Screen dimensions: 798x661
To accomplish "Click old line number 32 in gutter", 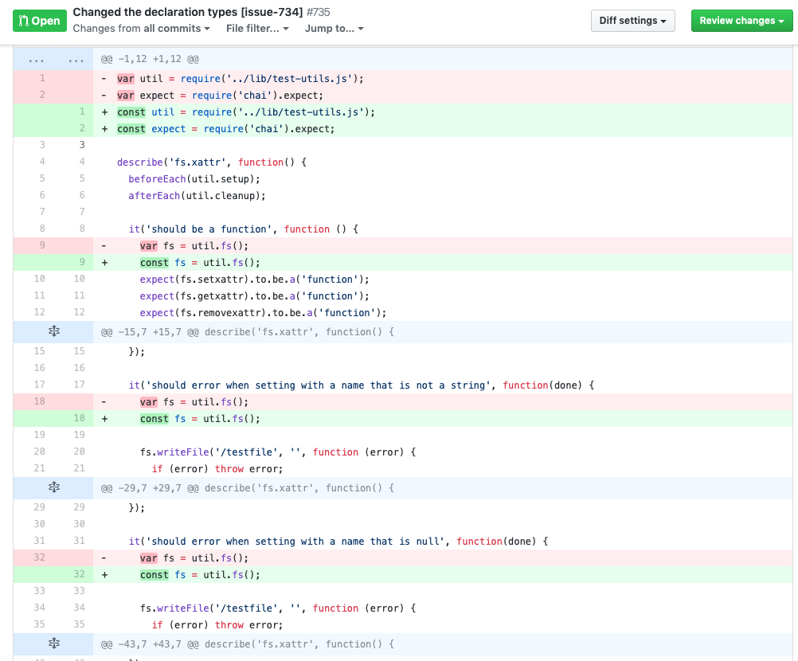I will tap(39, 557).
